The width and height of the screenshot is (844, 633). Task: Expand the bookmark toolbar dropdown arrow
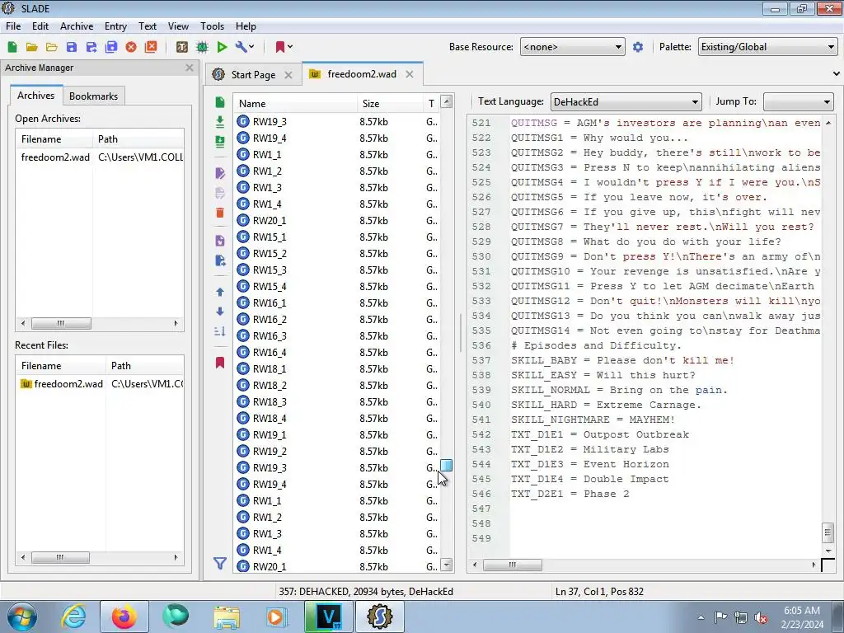point(290,47)
